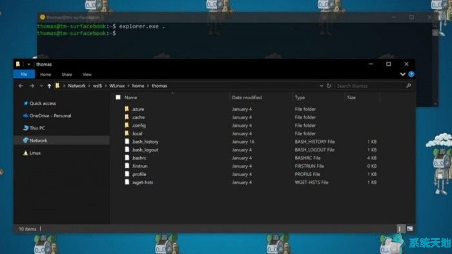Open the Home ribbon tab

[x=45, y=74]
